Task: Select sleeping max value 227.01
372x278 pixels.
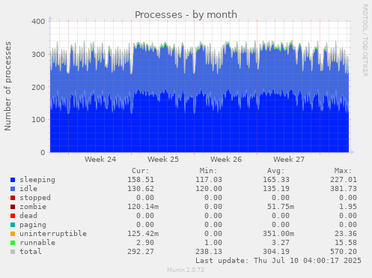Action: point(344,180)
